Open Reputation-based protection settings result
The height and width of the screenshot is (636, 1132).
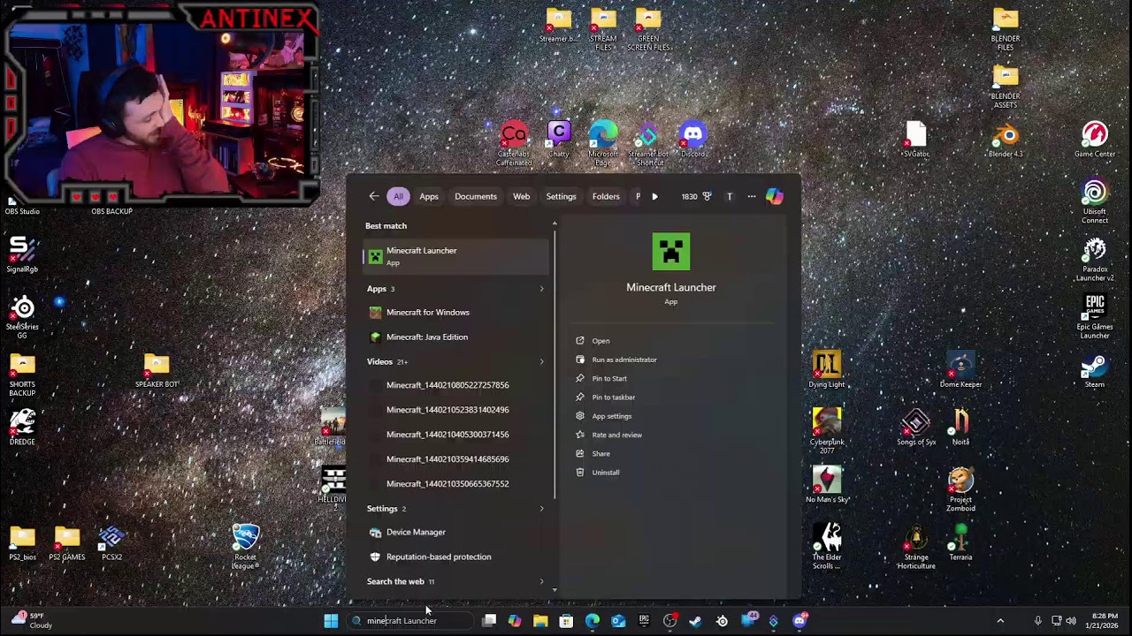tap(456, 556)
